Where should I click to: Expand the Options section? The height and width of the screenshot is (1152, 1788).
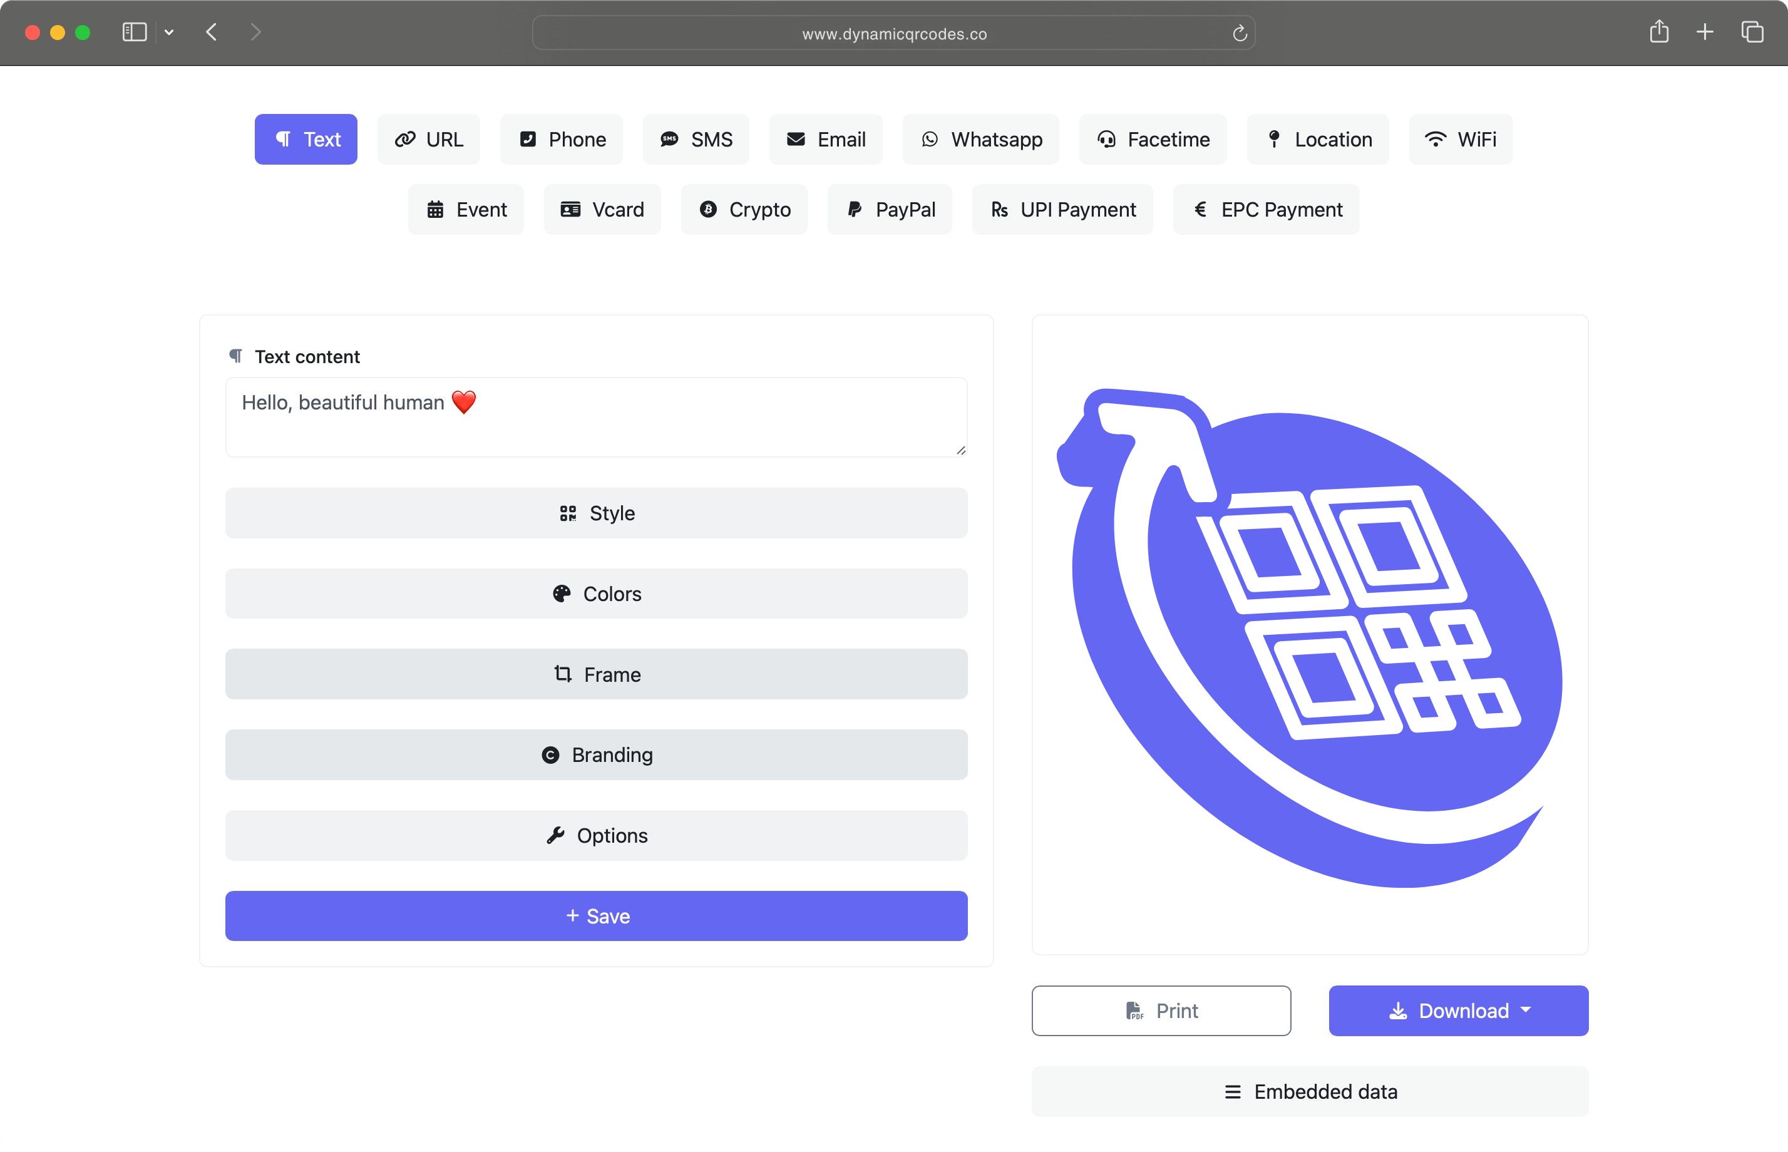(596, 836)
